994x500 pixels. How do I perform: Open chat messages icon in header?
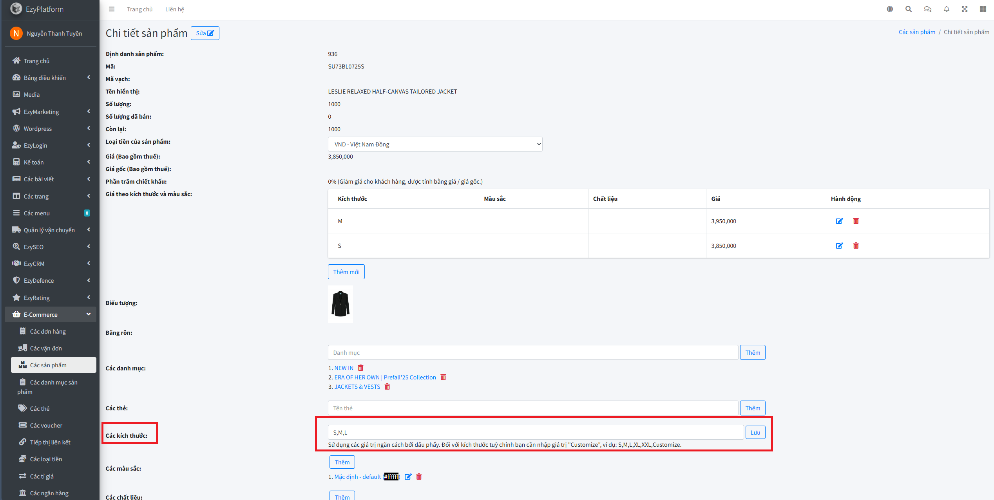coord(927,9)
